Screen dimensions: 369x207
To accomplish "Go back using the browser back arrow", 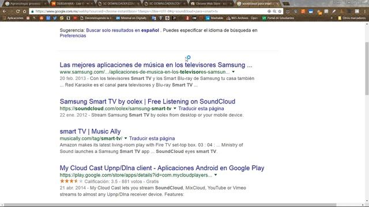I will coord(5,11).
